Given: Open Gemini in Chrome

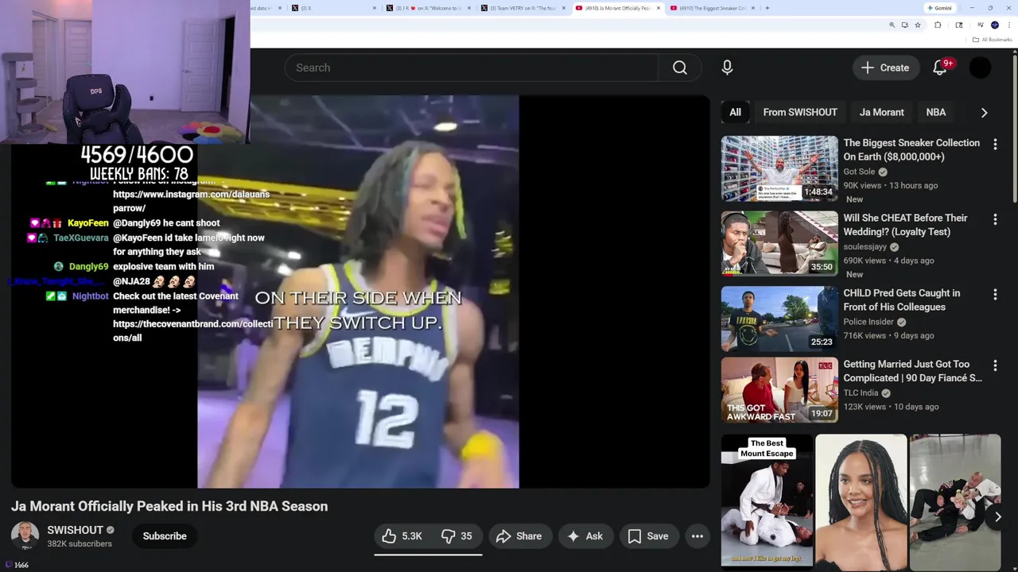Looking at the screenshot, I should [939, 8].
